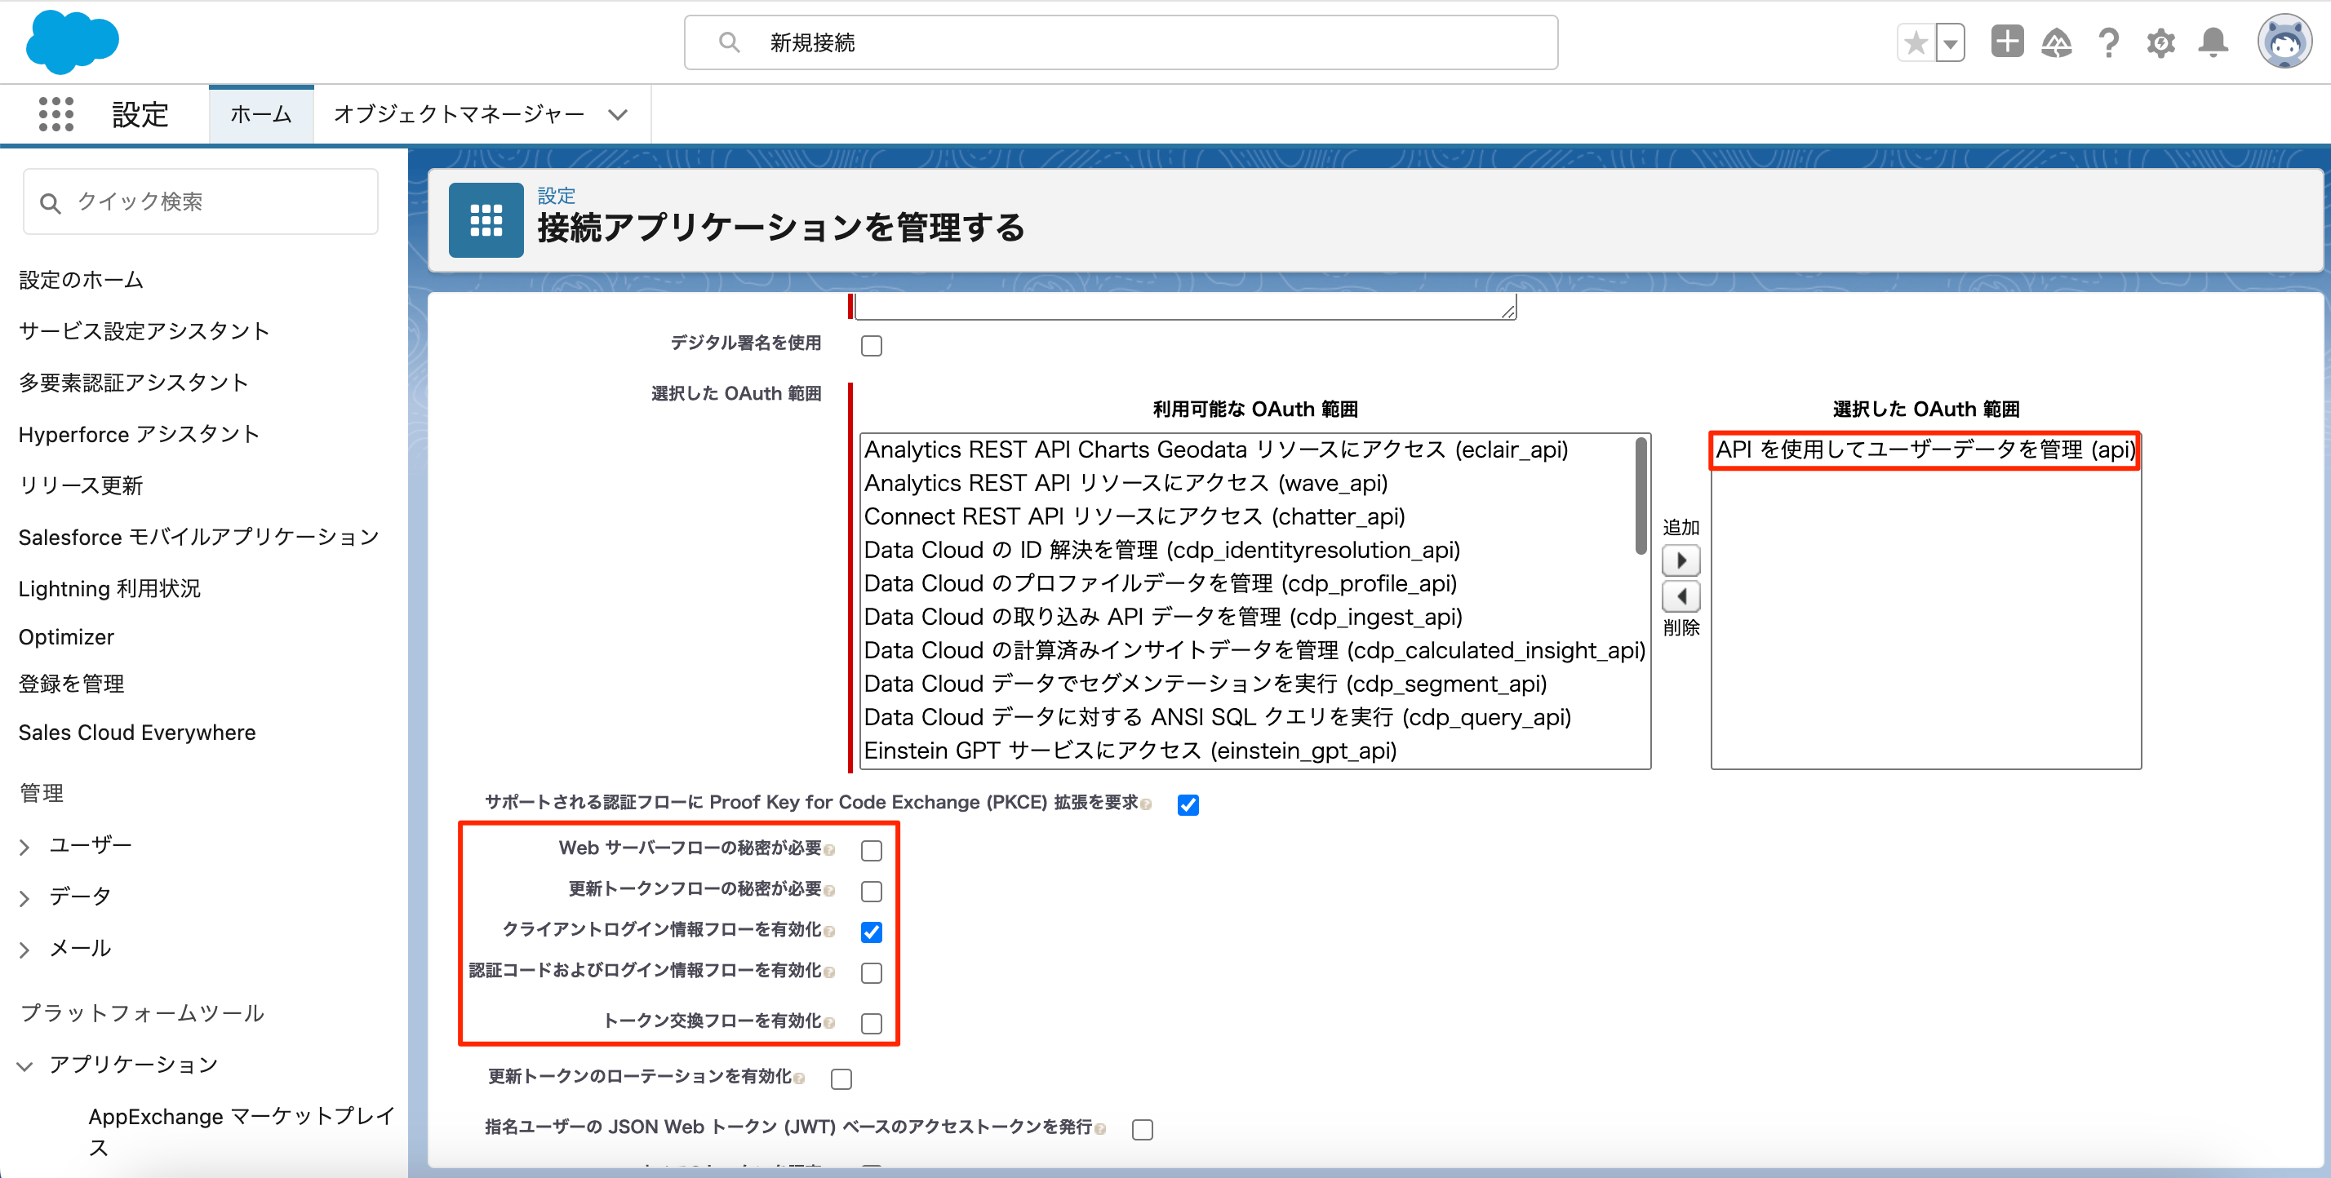This screenshot has height=1178, width=2331.
Task: Click the Salesforce cloud logo
Action: [73, 42]
